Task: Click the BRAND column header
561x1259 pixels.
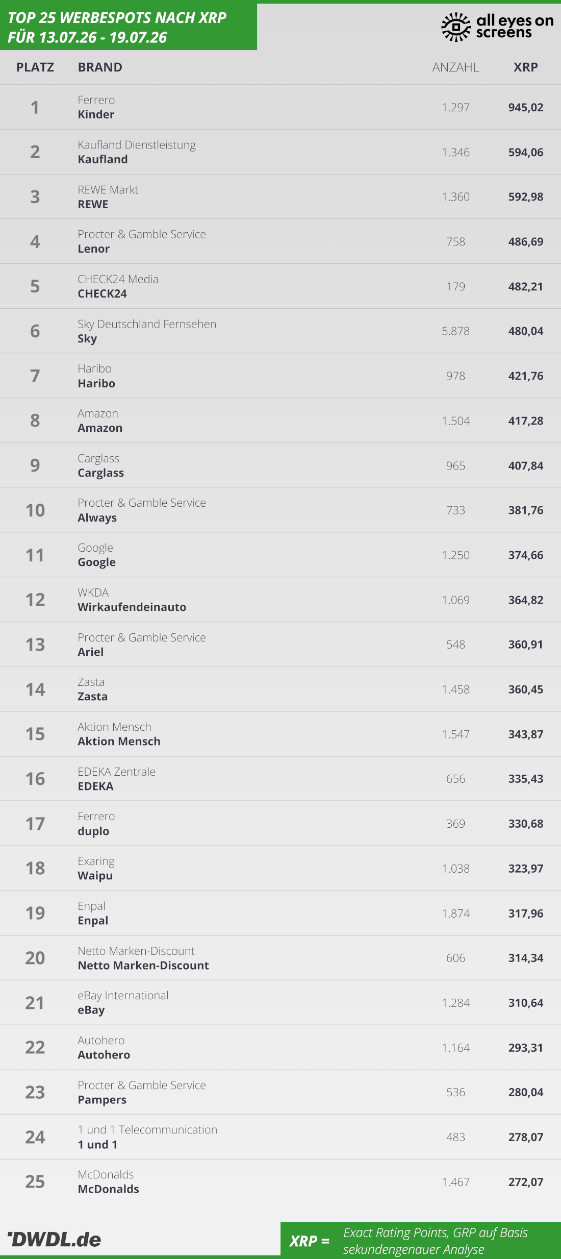Action: (x=100, y=67)
